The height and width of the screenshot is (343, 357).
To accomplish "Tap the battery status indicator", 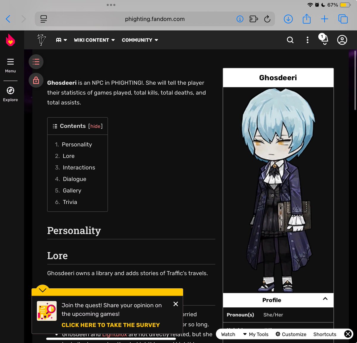I will click(x=345, y=5).
